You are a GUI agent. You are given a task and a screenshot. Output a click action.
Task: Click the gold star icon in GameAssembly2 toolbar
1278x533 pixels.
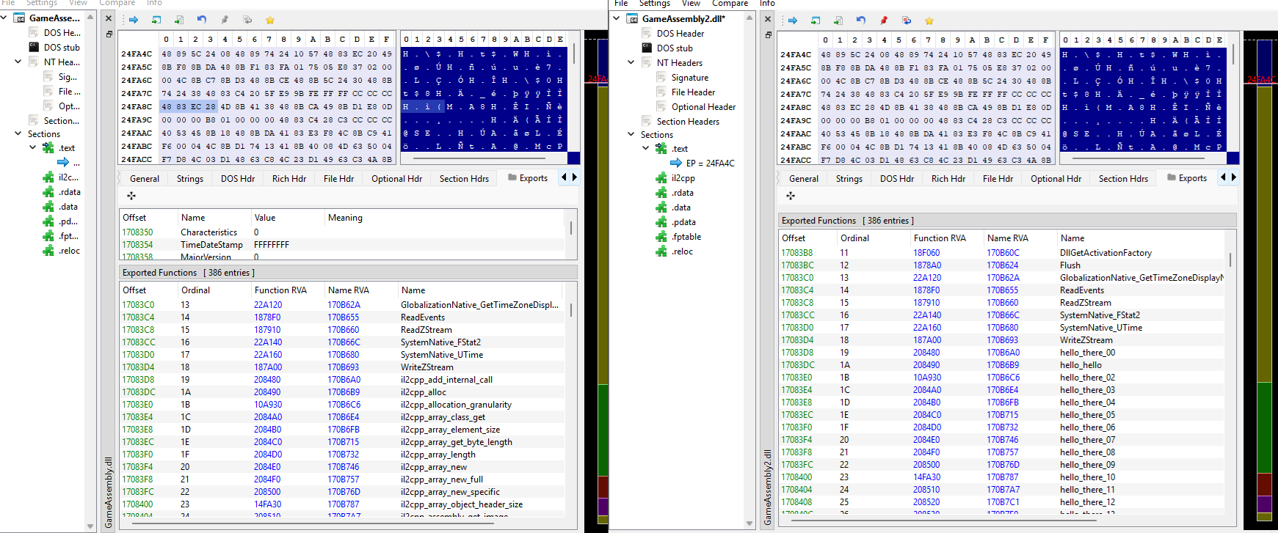(x=929, y=21)
